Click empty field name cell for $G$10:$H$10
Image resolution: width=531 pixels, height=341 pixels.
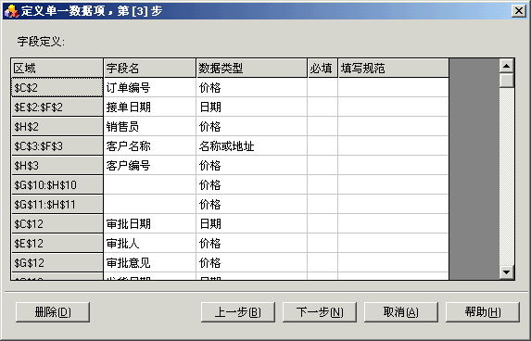pos(150,185)
